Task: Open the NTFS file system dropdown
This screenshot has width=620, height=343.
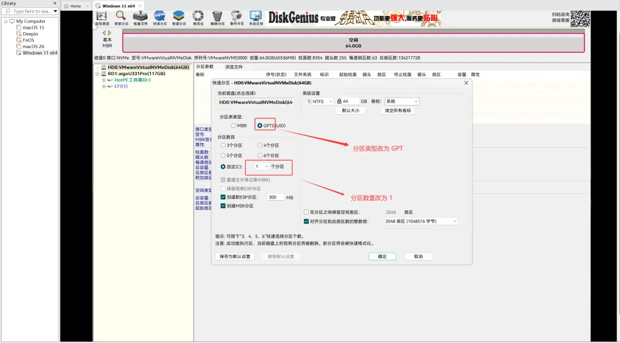Action: coord(322,102)
